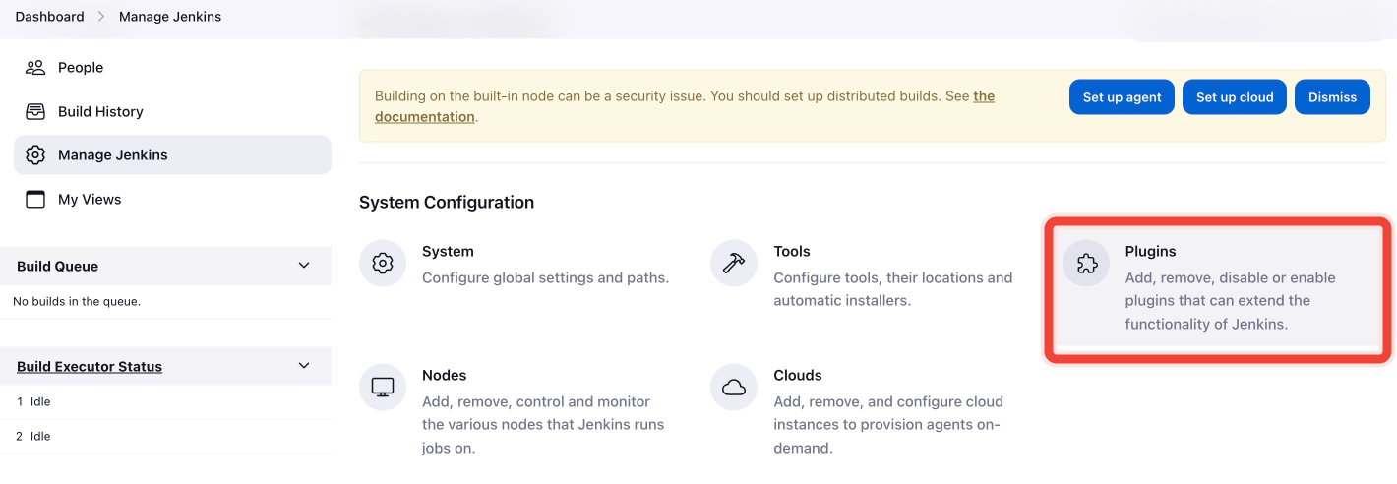Open the People sidebar item
This screenshot has height=484, width=1397.
point(172,68)
